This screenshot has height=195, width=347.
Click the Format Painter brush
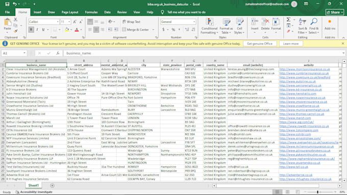click(x=15, y=32)
